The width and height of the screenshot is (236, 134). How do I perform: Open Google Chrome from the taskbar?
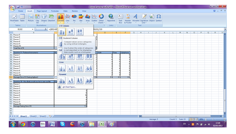(23, 124)
